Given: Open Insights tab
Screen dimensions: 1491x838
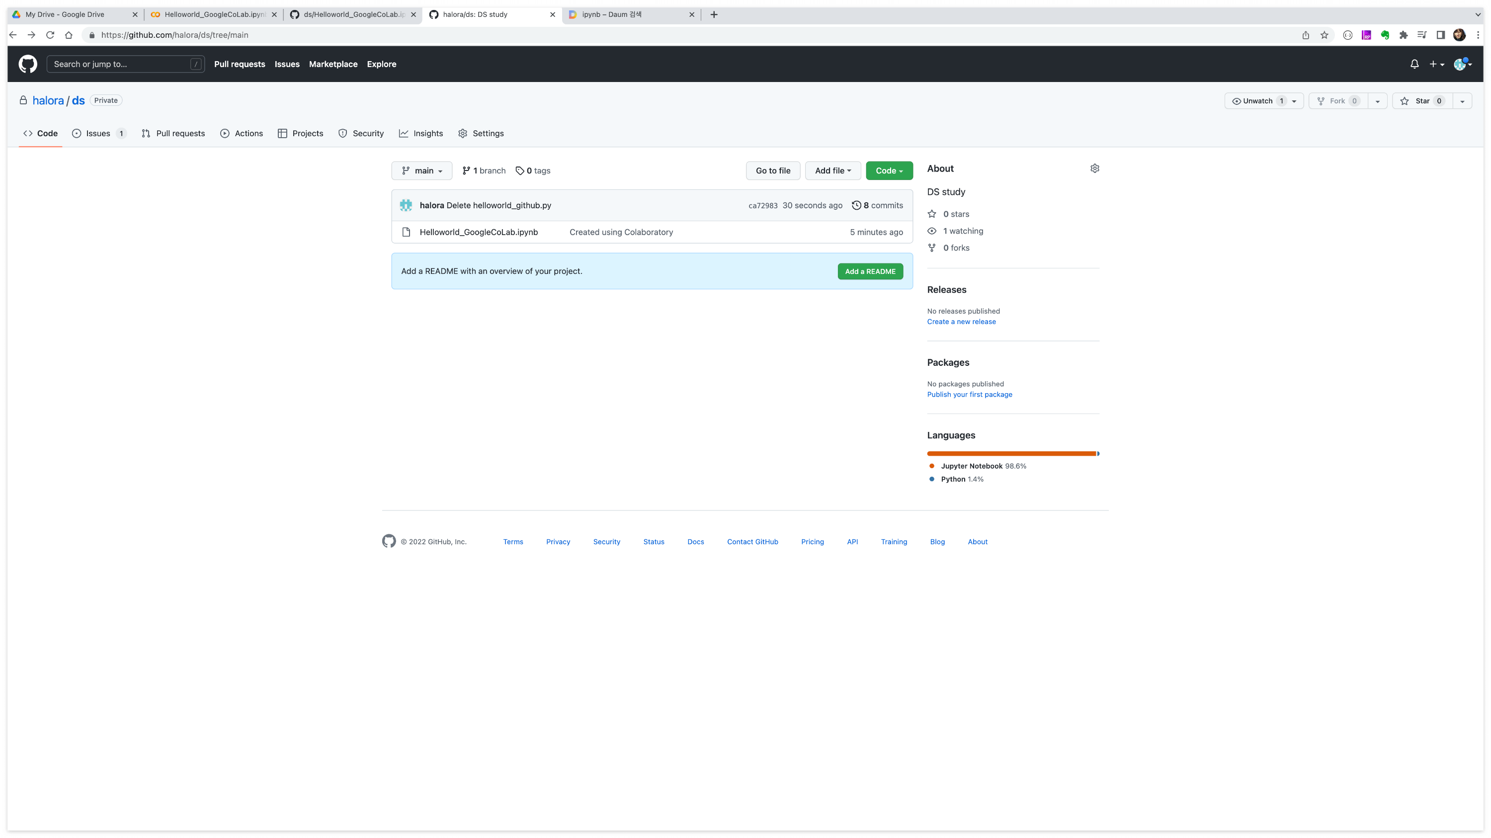Looking at the screenshot, I should click(x=421, y=133).
